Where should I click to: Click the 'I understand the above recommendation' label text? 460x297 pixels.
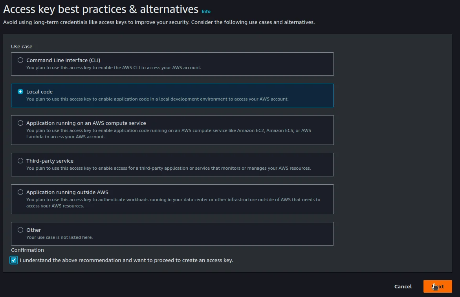(126, 260)
